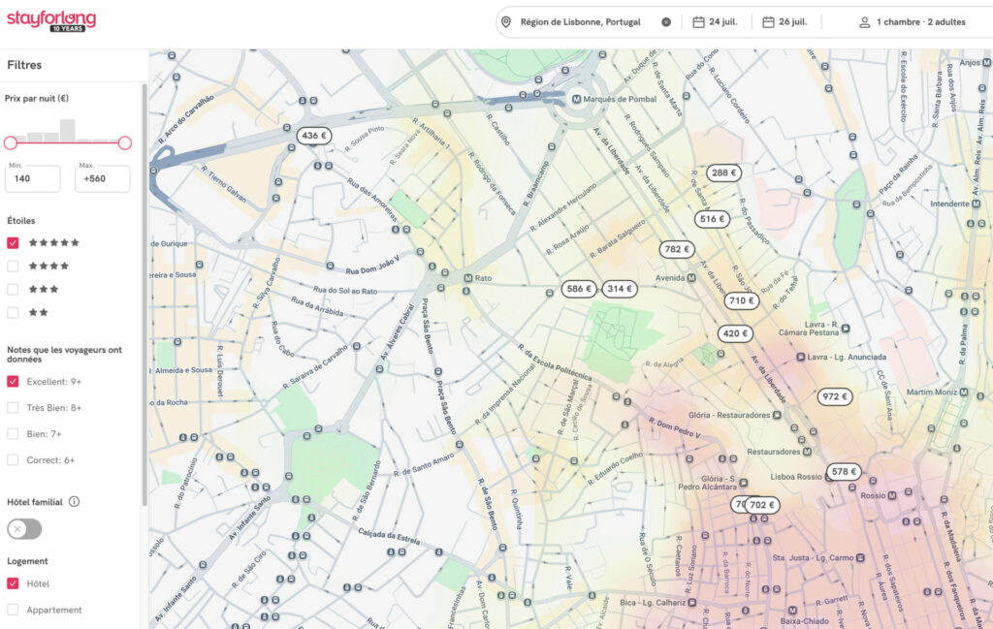Click Lavra - Lg. Anunciada stop icon
The height and width of the screenshot is (629, 993).
click(x=800, y=357)
